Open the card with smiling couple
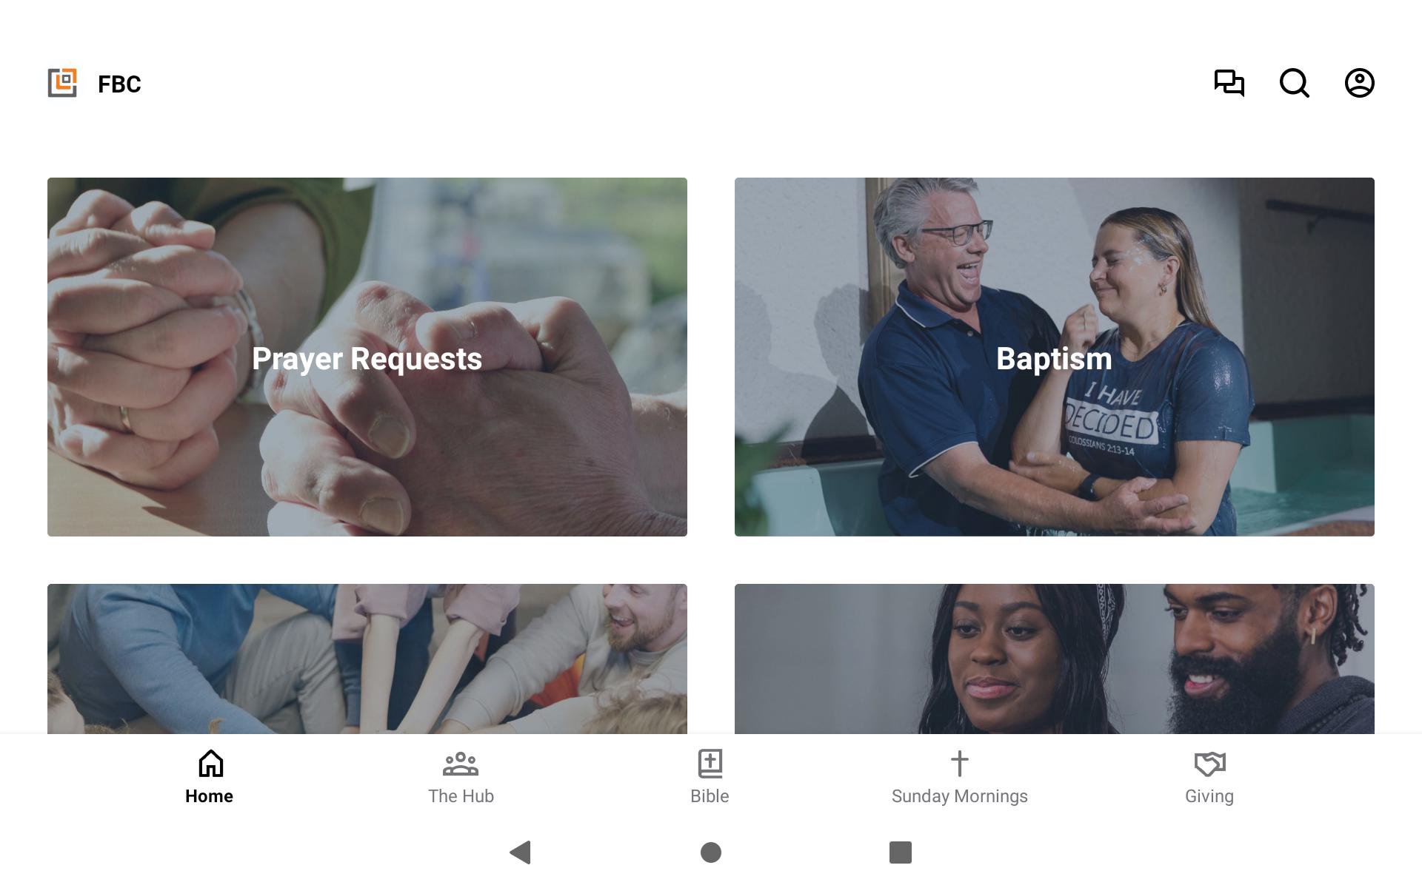 pos(1055,659)
